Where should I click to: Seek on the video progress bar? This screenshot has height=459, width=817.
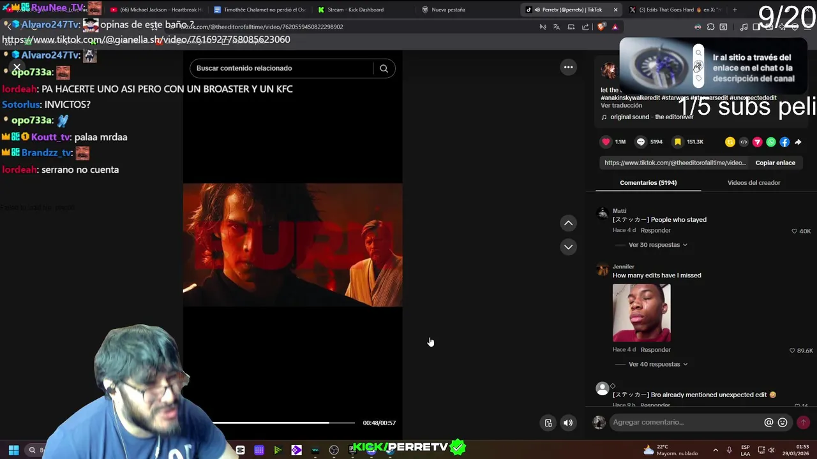pos(283,423)
